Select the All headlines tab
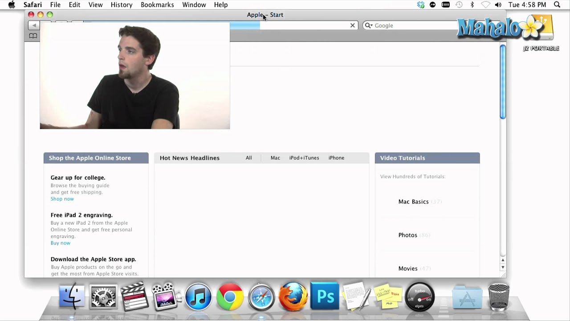The image size is (570, 321). [248, 158]
